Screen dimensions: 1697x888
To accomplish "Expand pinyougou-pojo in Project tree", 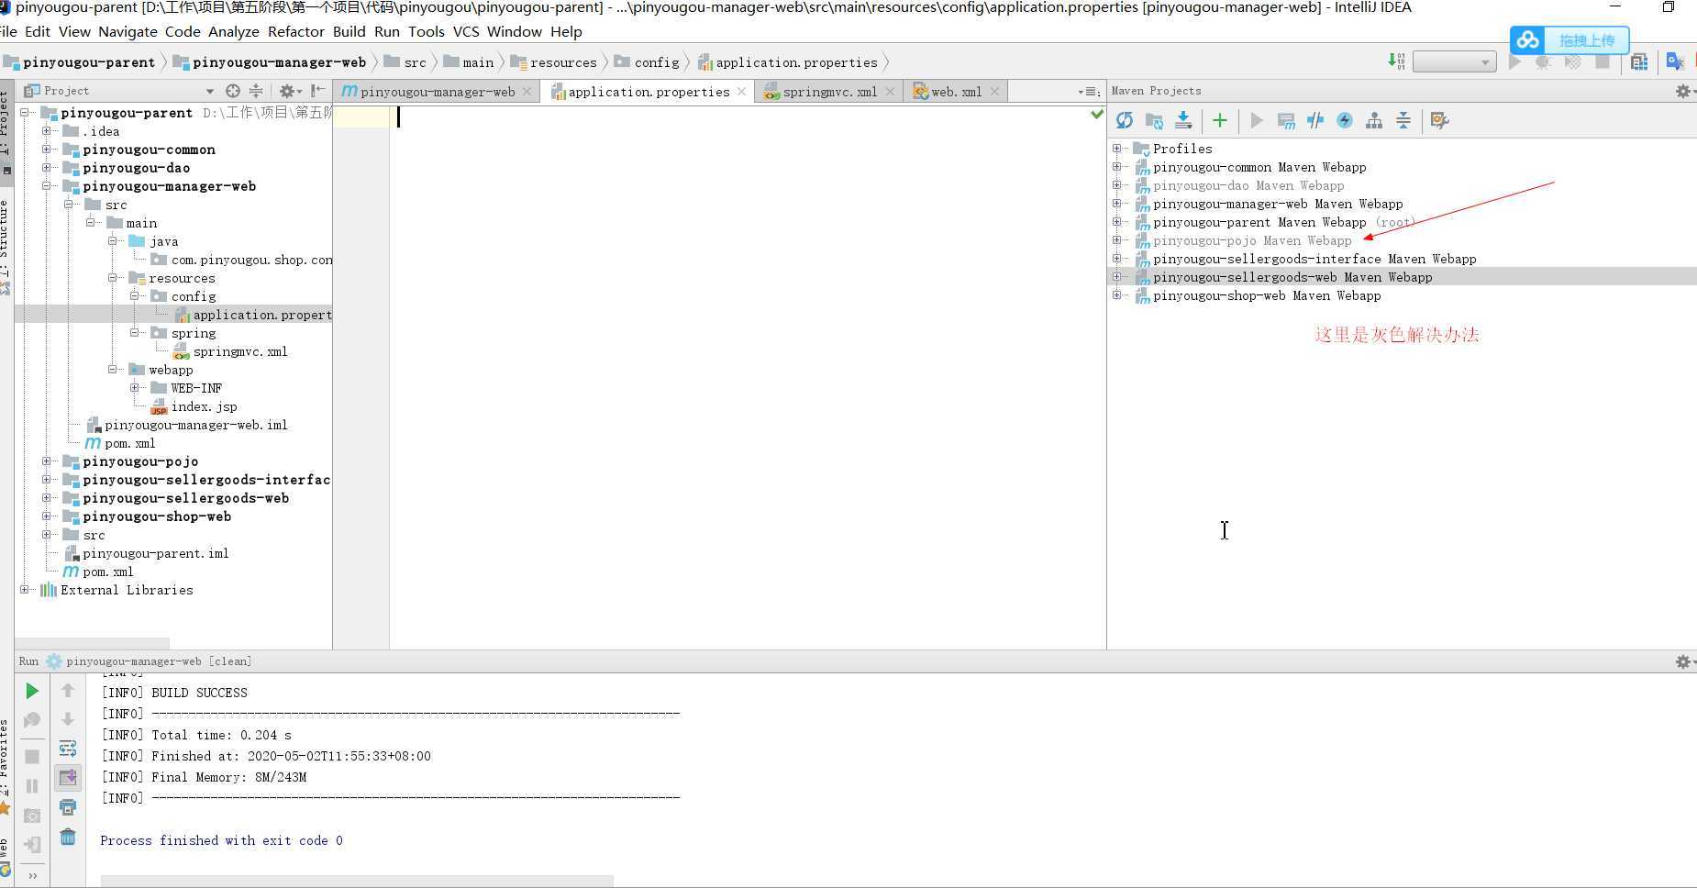I will pyautogui.click(x=47, y=461).
